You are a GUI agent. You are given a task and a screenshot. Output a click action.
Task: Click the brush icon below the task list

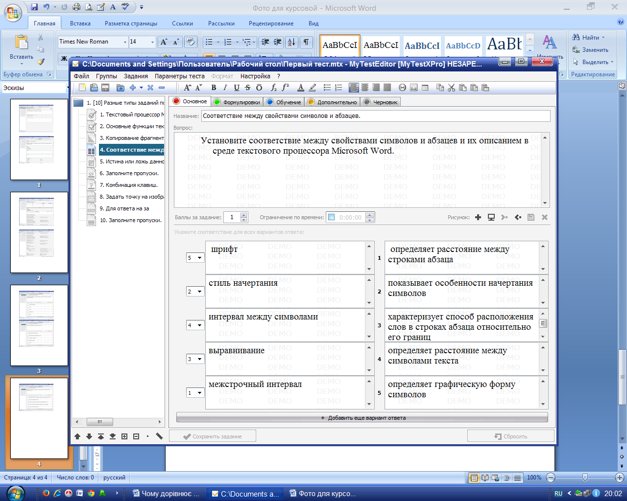click(x=159, y=436)
